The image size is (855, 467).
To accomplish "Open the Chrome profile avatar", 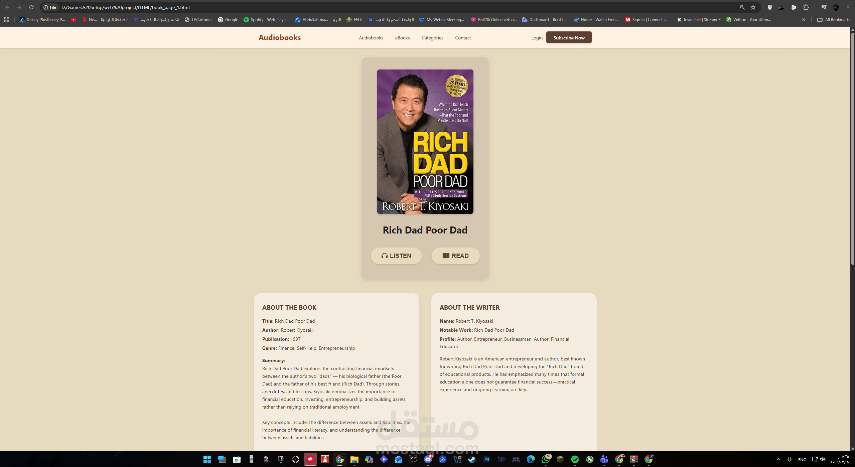I will coord(836,7).
